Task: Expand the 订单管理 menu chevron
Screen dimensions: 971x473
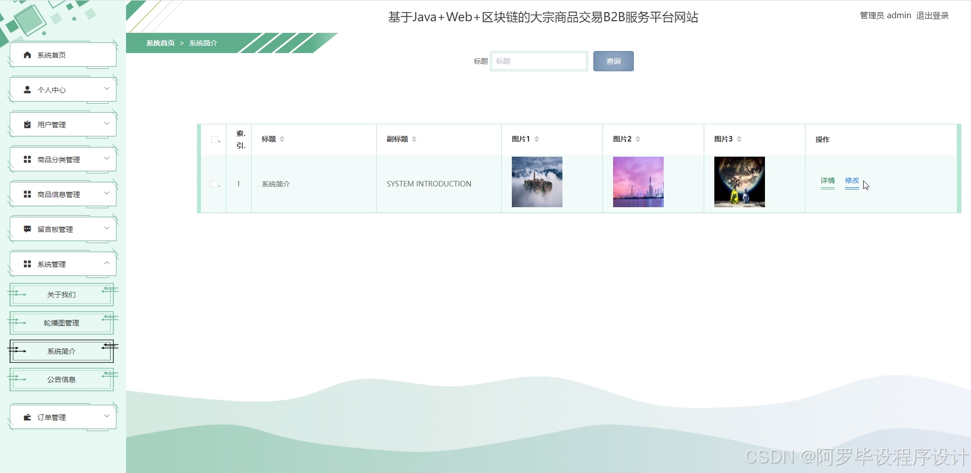Action: coord(107,416)
